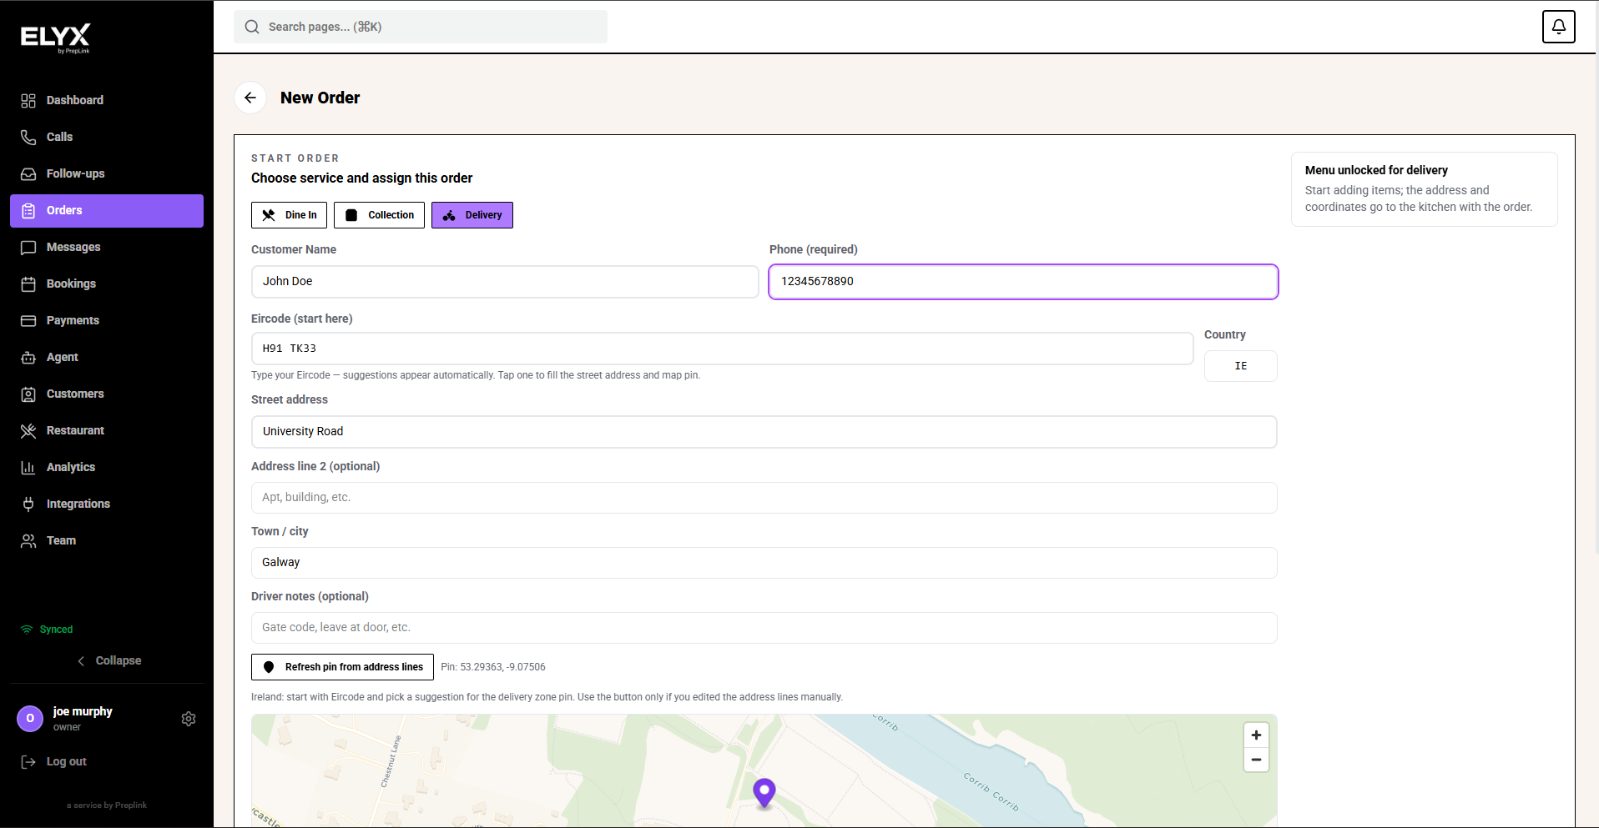Click the Agent robot icon
This screenshot has height=828, width=1599.
click(x=28, y=357)
